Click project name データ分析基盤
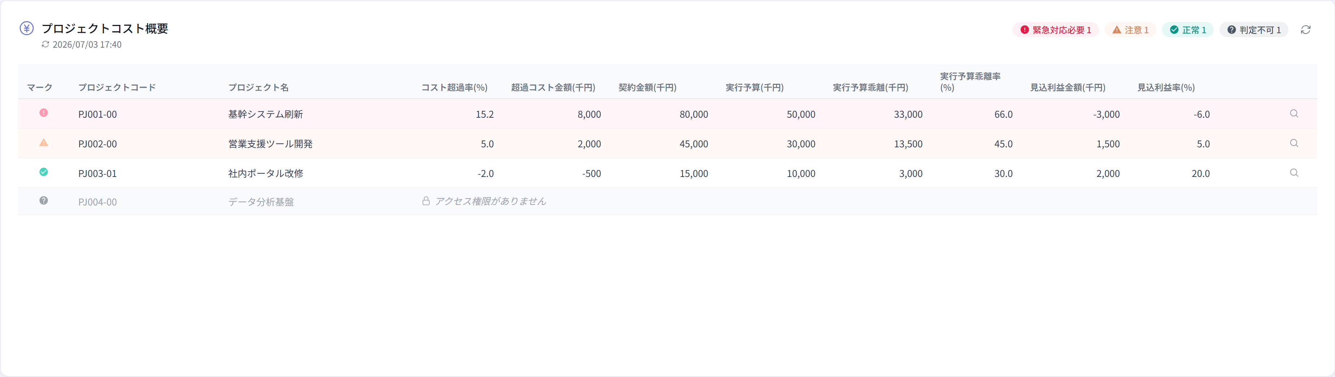This screenshot has height=377, width=1335. tap(261, 202)
